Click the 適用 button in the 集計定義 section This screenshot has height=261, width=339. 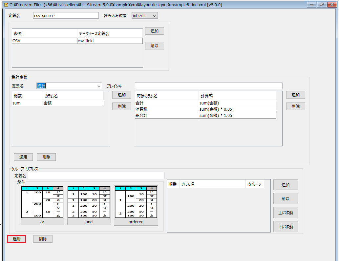pyautogui.click(x=23, y=157)
